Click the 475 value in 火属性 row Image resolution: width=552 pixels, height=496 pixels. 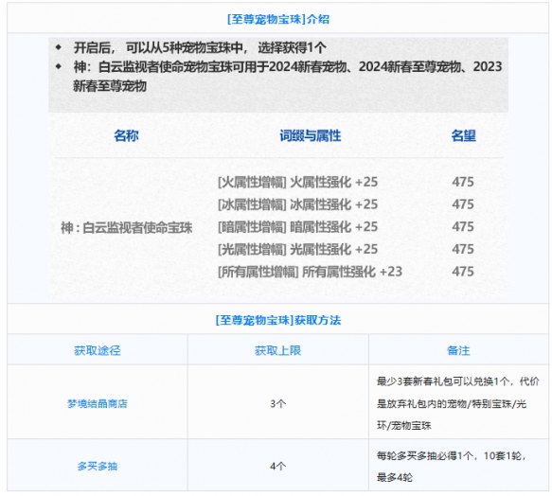463,182
